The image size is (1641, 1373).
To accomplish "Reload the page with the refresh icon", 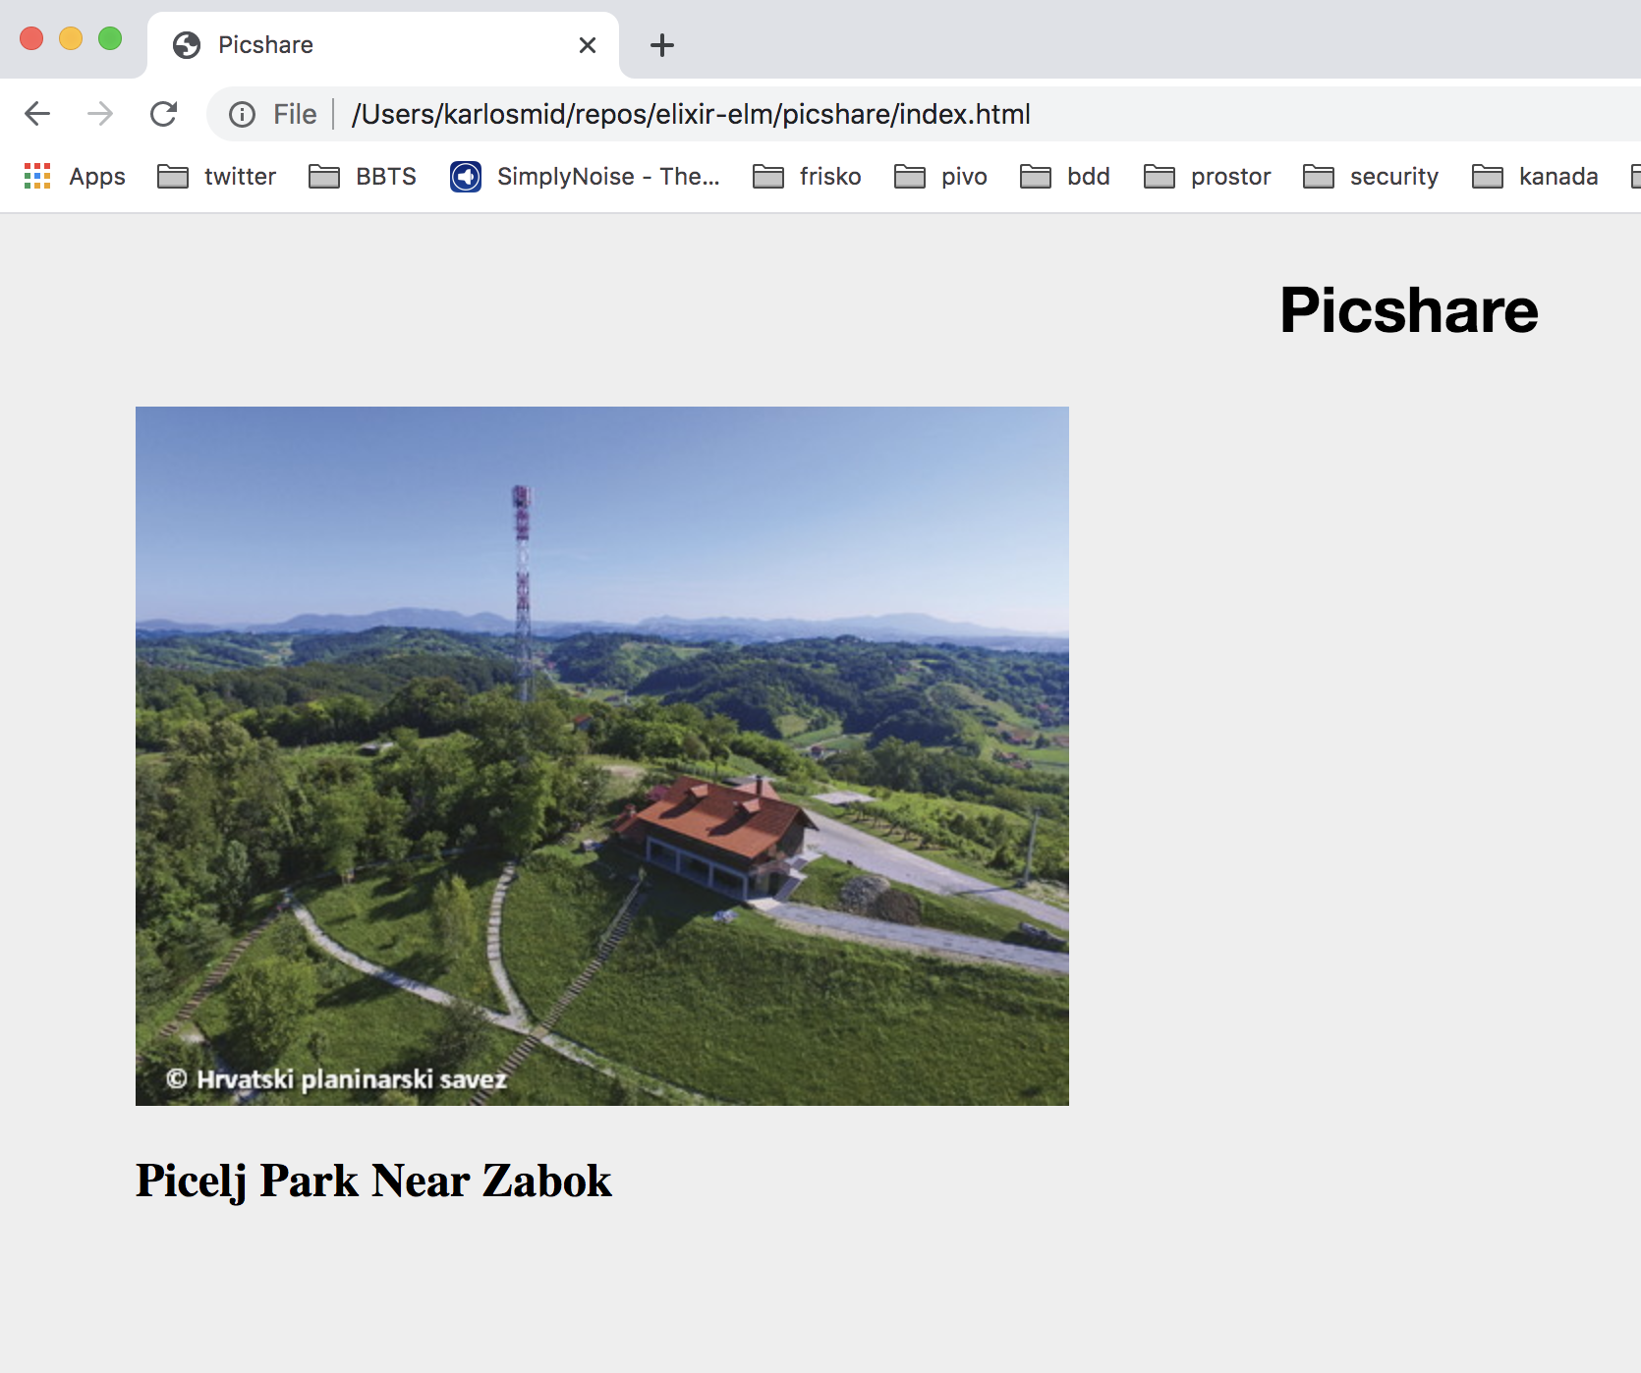I will pos(163,114).
